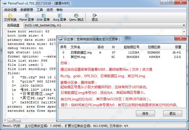
Task: Click the partition table dialog title icon
Action: click(60, 40)
